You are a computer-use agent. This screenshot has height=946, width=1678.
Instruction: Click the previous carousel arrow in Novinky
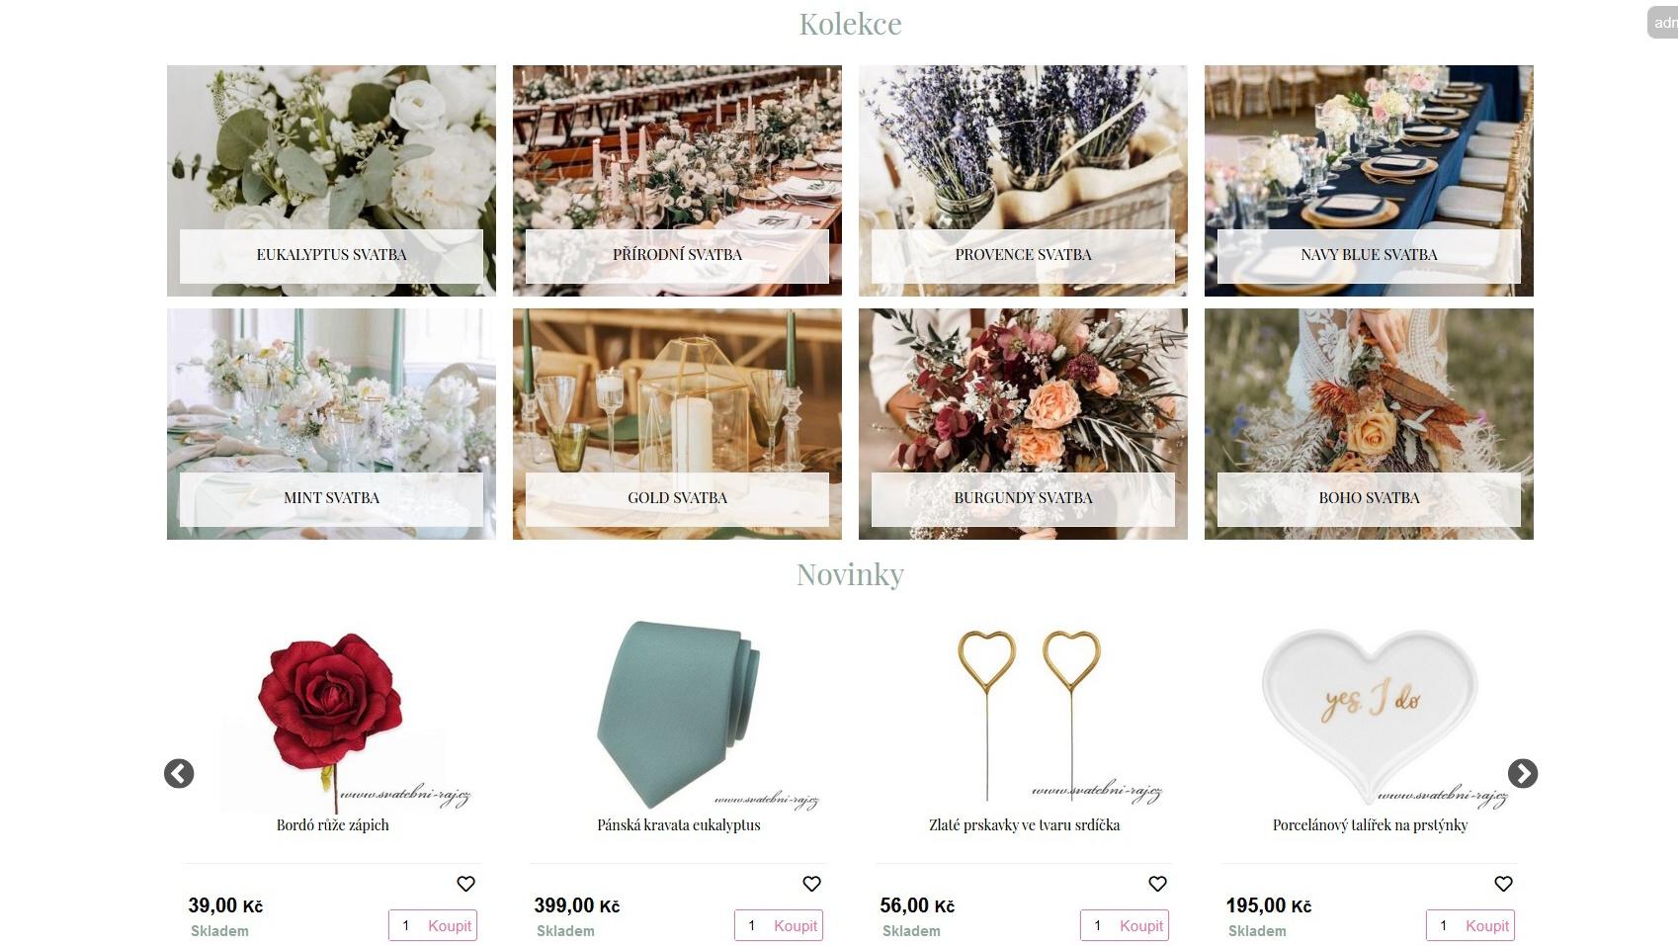click(179, 773)
